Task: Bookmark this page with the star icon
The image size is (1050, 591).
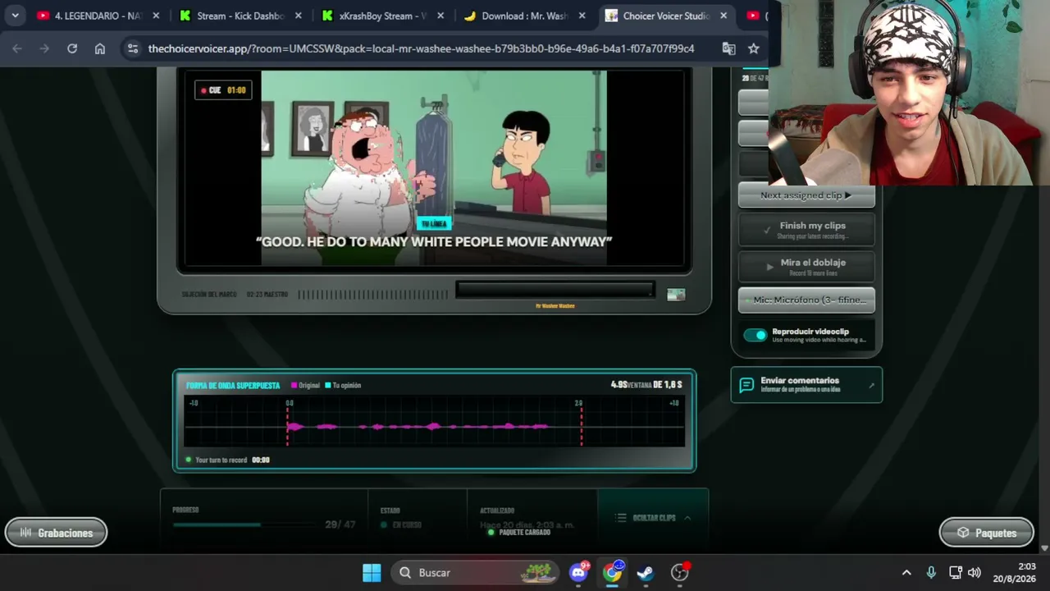Action: 754,48
